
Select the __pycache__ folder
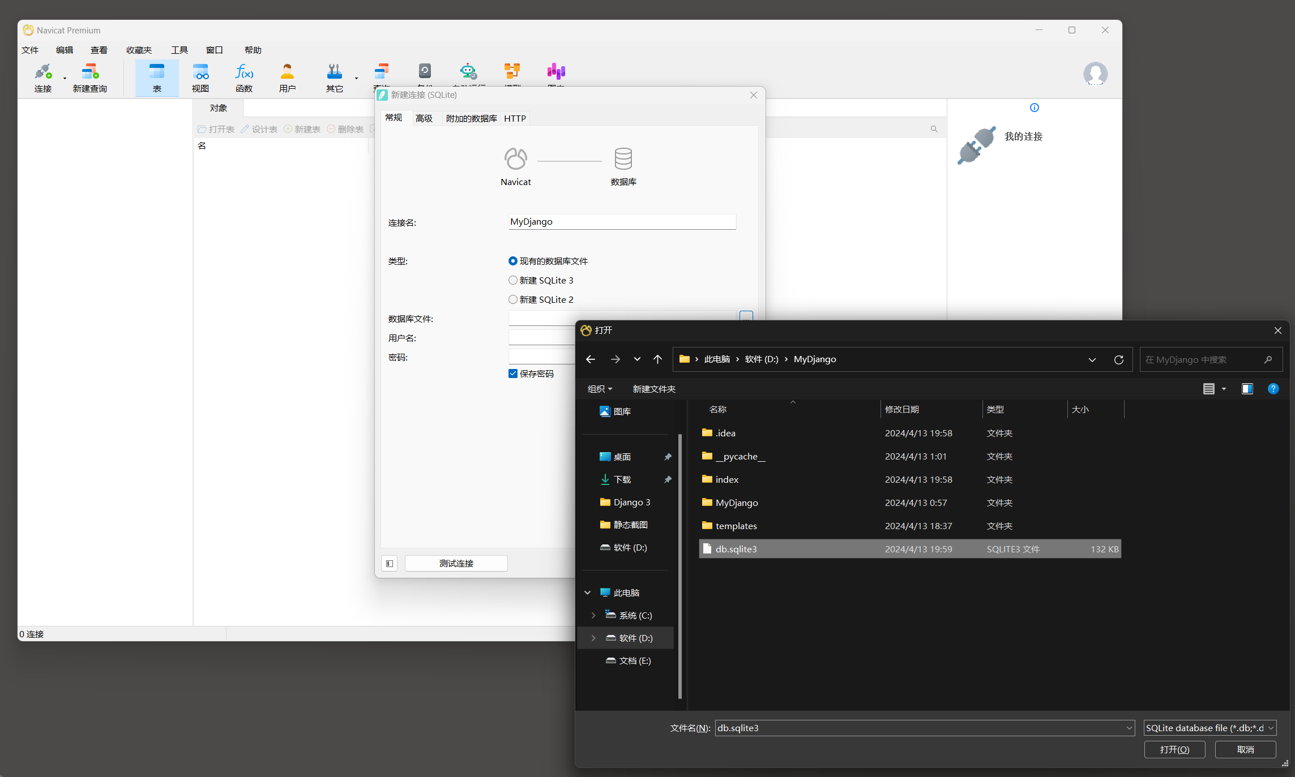coord(910,456)
